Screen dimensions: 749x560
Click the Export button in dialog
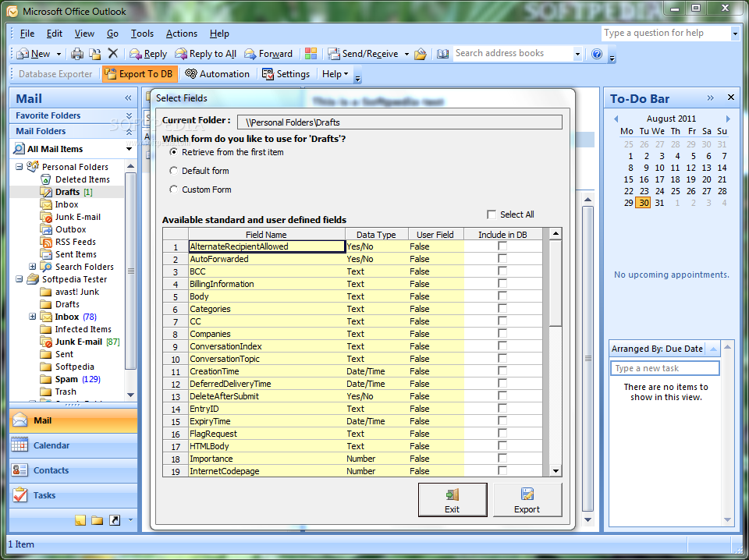[527, 500]
